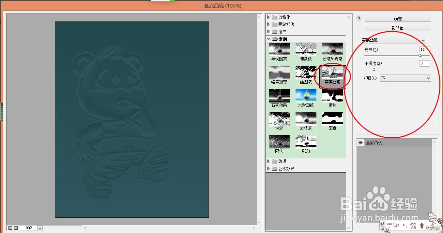
Task: Collapse the filter gallery with double-chevron icon
Action: pyautogui.click(x=359, y=18)
